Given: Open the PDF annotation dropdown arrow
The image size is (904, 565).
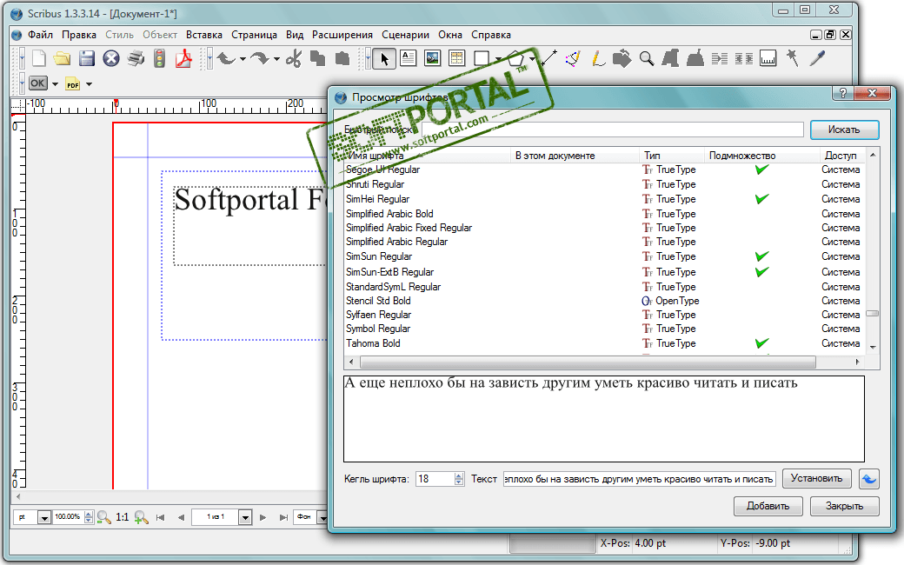Looking at the screenshot, I should 90,84.
